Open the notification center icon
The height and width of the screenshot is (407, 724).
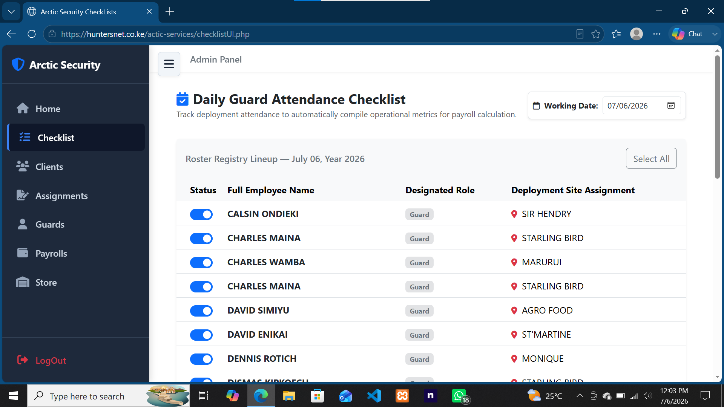point(705,396)
